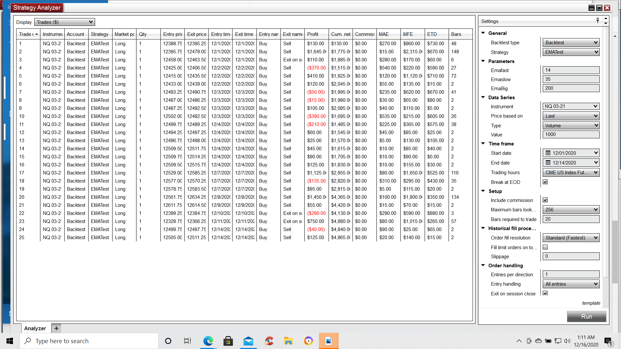
Task: Collapse the Parameters section
Action: 483,61
